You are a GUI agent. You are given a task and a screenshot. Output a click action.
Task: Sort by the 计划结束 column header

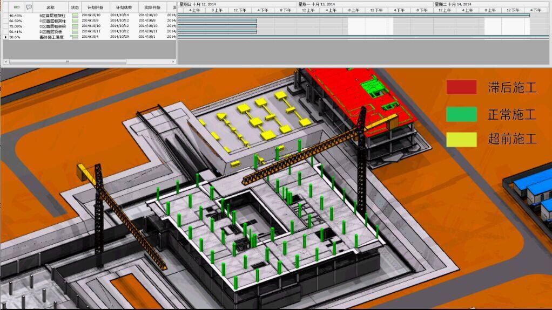pyautogui.click(x=124, y=8)
